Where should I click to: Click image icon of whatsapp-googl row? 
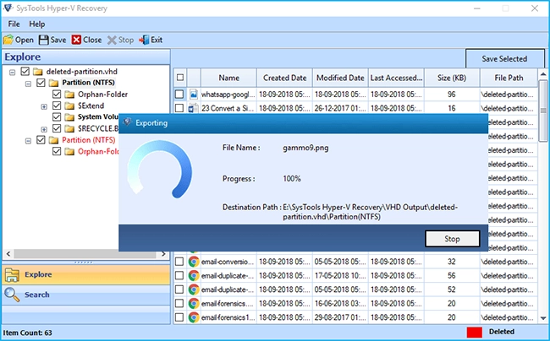coord(193,94)
